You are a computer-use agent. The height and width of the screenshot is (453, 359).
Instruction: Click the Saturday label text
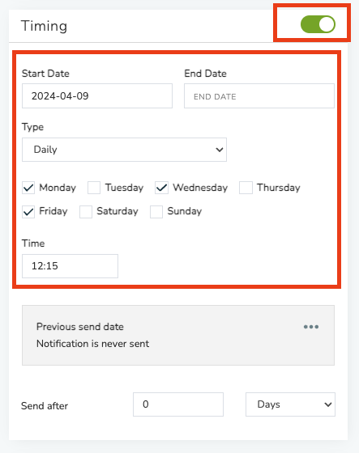[x=118, y=211]
